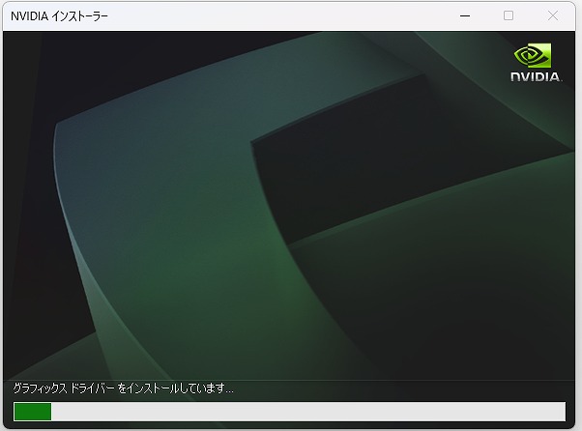Click the right end of the progress bar
Image resolution: width=582 pixels, height=431 pixels.
(x=561, y=412)
